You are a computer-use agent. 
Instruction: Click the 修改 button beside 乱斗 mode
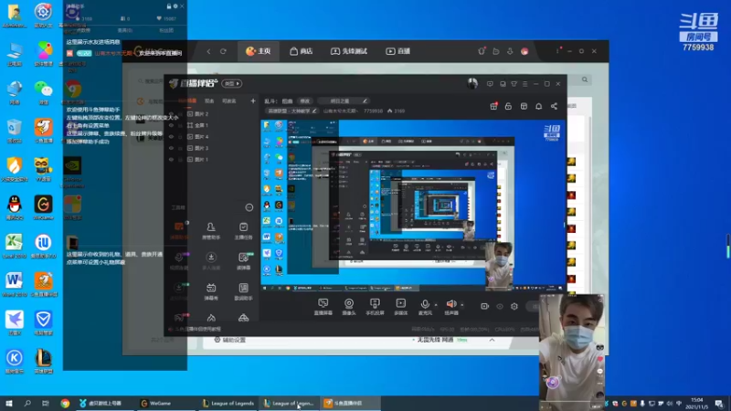[305, 100]
